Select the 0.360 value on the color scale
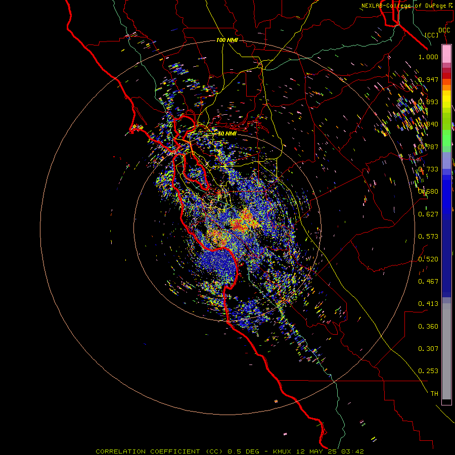Image resolution: width=455 pixels, height=455 pixels. [x=428, y=326]
